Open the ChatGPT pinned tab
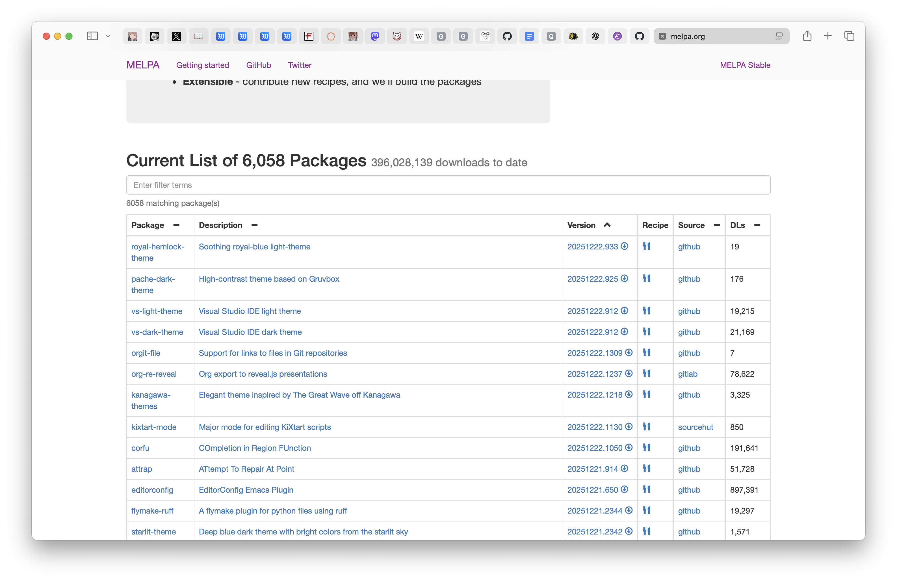897x582 pixels. coord(595,36)
